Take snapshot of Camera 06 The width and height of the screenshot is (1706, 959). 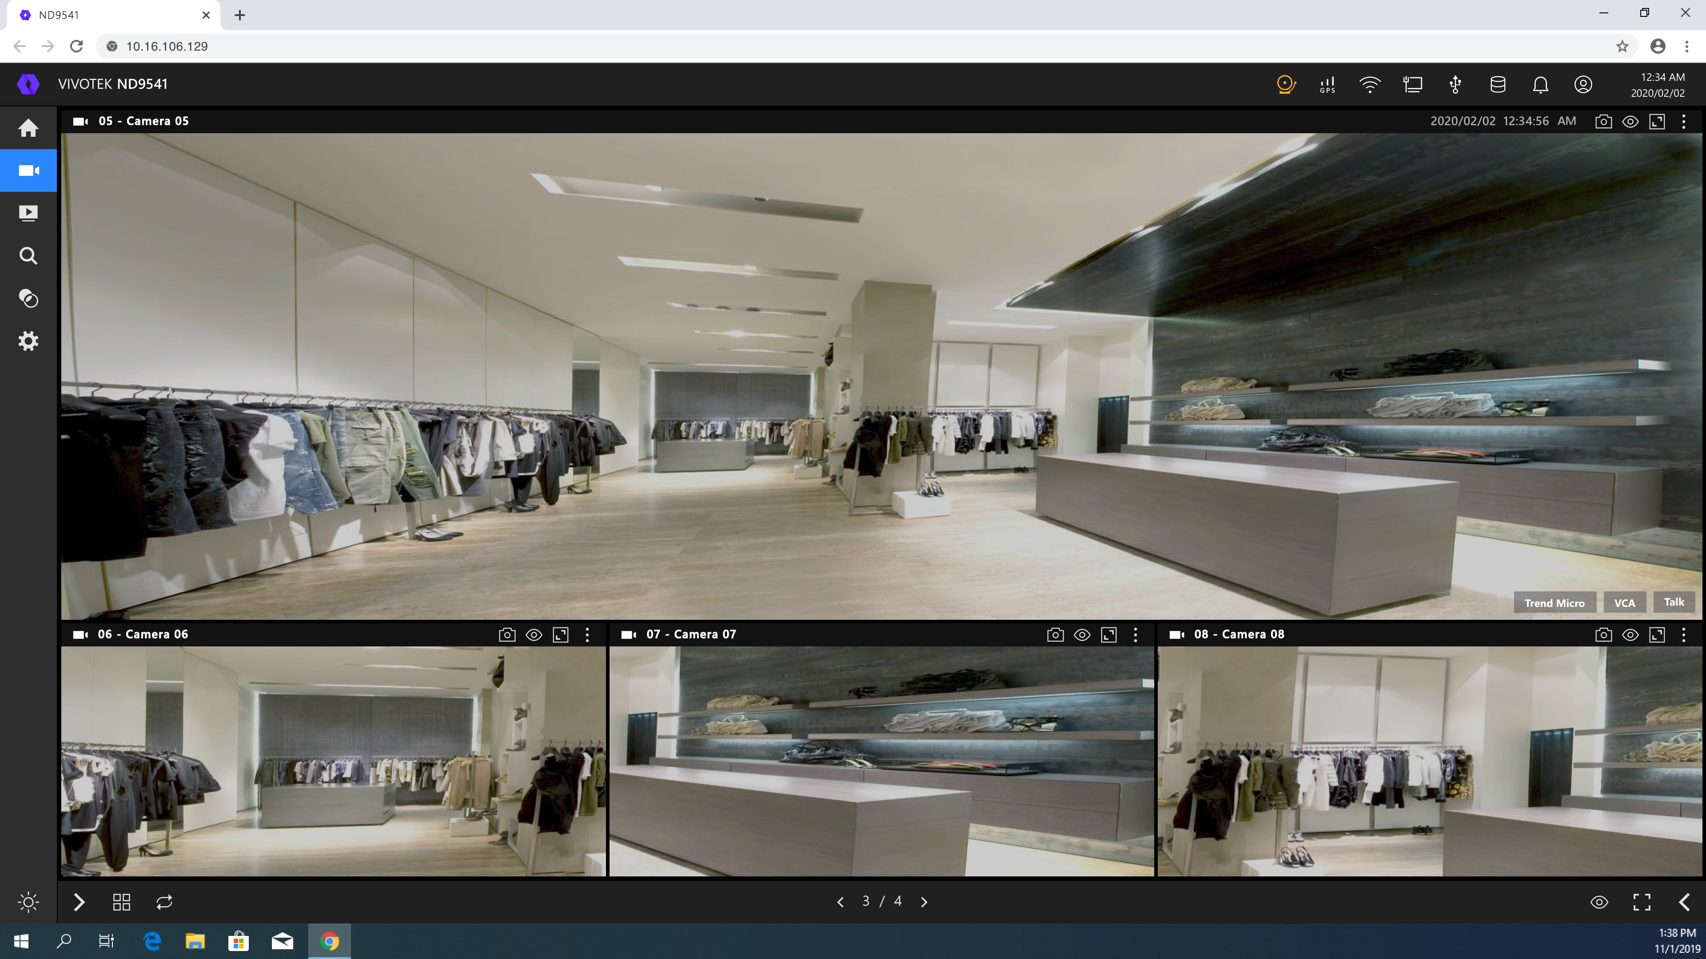(506, 635)
